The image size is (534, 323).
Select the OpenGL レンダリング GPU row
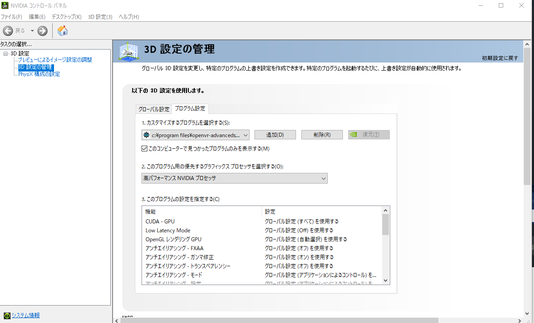point(261,239)
